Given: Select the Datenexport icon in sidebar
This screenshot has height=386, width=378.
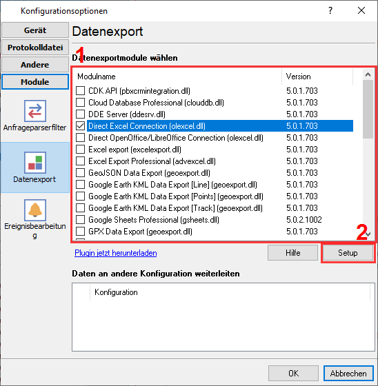Looking at the screenshot, I should (35, 163).
